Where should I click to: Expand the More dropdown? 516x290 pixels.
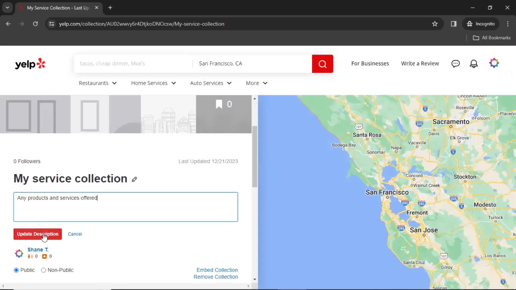[257, 83]
